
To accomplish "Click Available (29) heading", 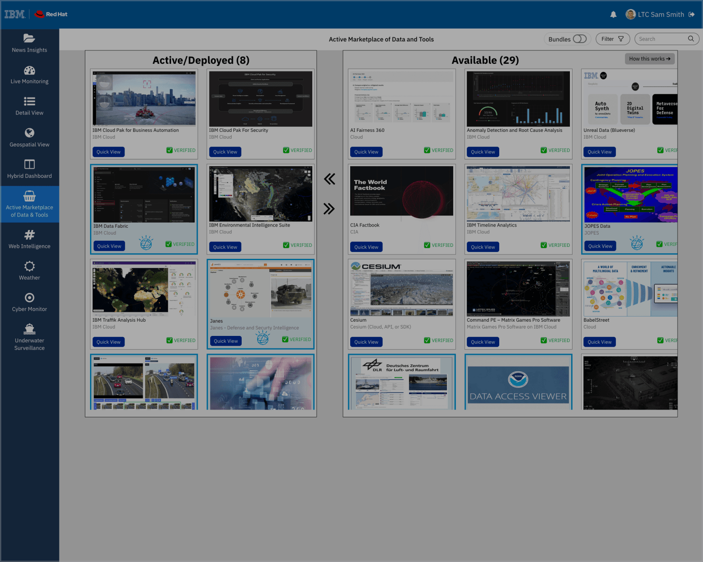I will (485, 60).
